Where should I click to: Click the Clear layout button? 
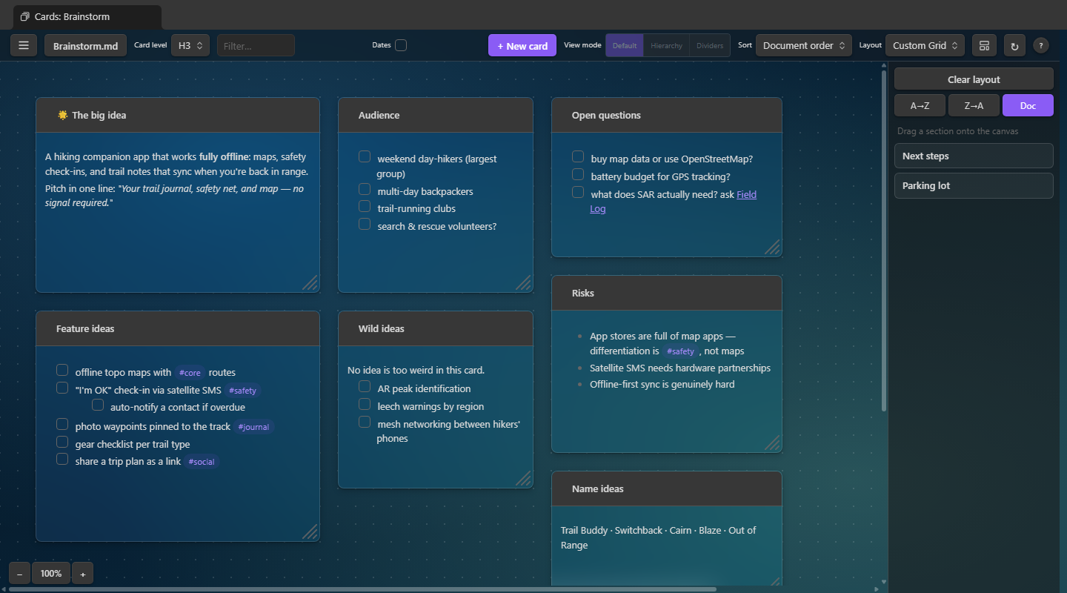tap(974, 79)
